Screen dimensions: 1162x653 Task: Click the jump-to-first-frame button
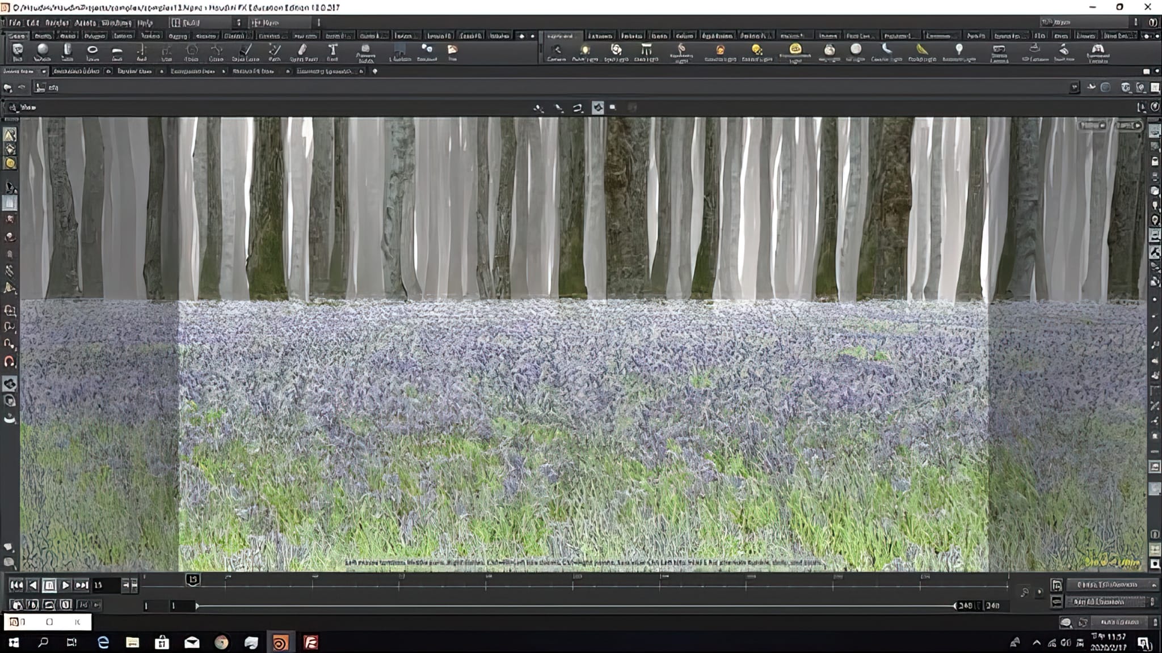(16, 585)
